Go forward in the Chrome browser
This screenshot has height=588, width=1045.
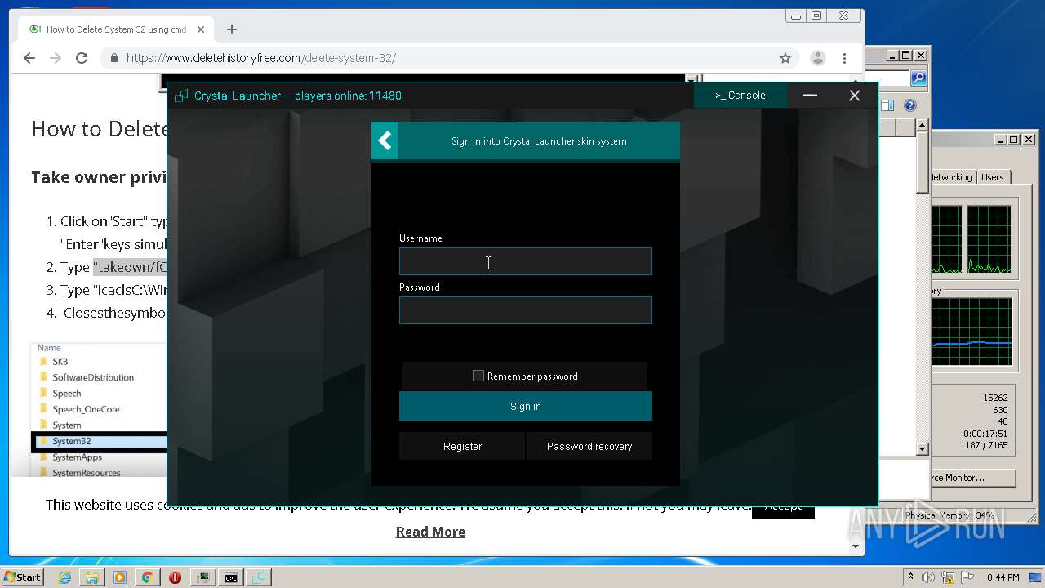(56, 58)
